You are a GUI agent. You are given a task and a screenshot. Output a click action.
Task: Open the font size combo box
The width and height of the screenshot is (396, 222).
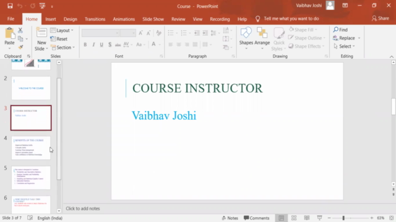[x=128, y=33]
